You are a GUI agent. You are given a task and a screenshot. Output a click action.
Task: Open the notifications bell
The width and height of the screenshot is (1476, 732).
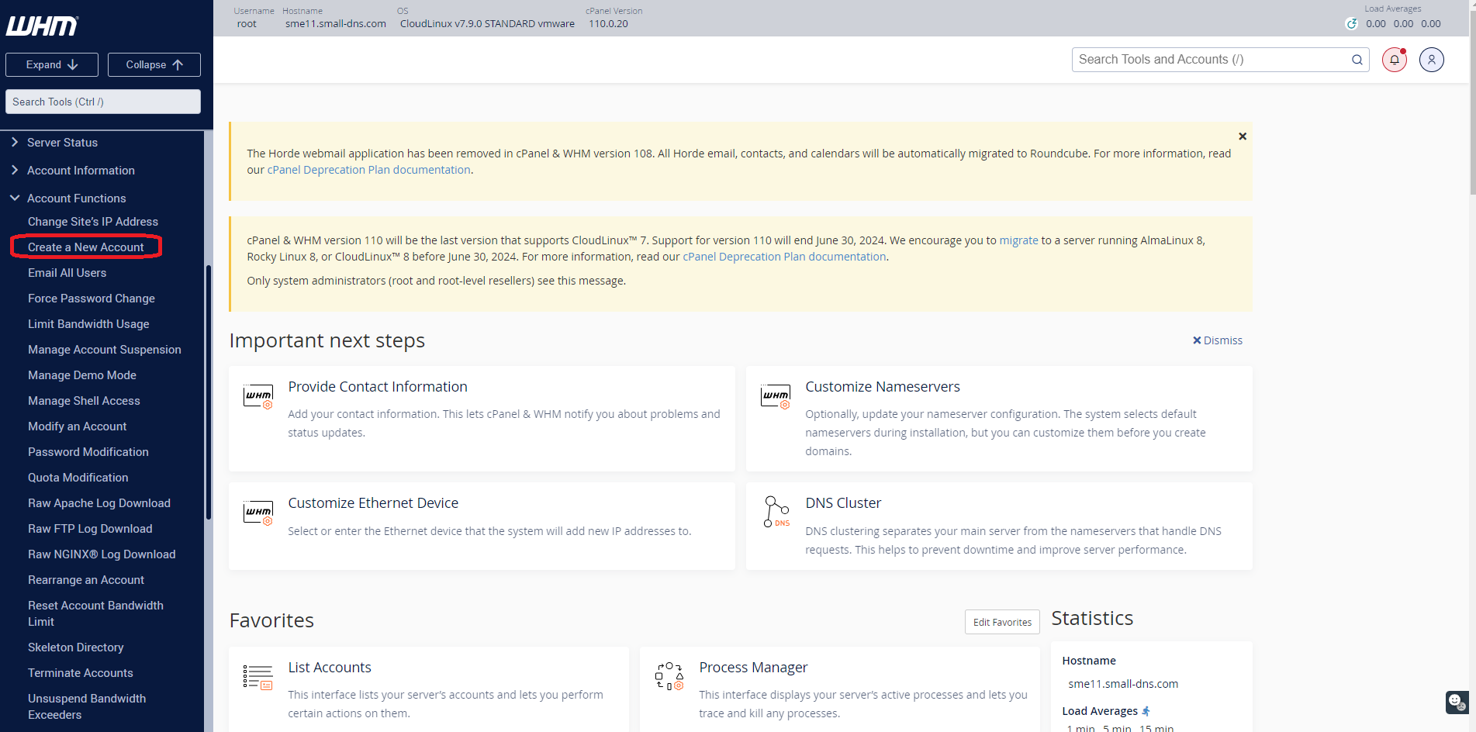click(x=1394, y=60)
